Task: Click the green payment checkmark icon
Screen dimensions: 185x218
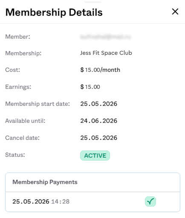Action: coord(150,201)
